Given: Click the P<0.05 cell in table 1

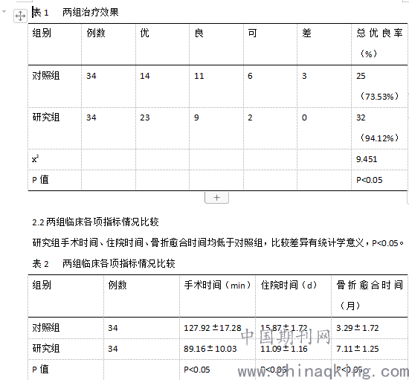Looking at the screenshot, I should 379,180.
